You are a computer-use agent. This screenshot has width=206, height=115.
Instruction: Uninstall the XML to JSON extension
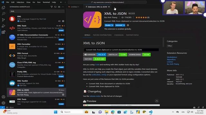[119, 25]
